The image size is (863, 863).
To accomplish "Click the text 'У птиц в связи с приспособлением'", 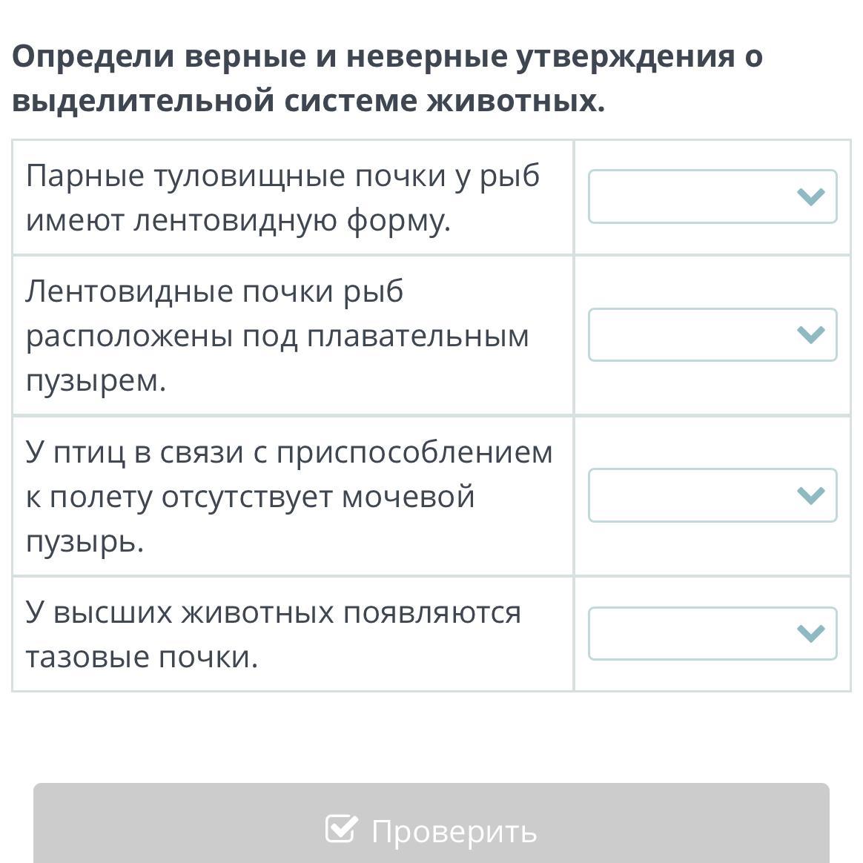I will click(x=289, y=452).
